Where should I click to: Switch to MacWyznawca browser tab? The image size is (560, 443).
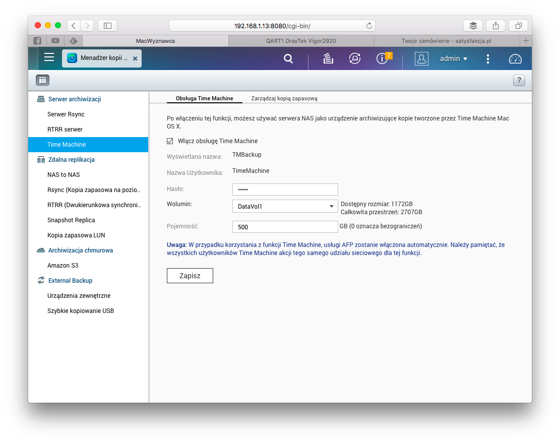click(x=155, y=41)
